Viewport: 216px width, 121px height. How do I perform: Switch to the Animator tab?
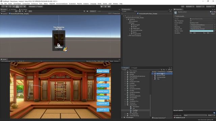point(13,9)
